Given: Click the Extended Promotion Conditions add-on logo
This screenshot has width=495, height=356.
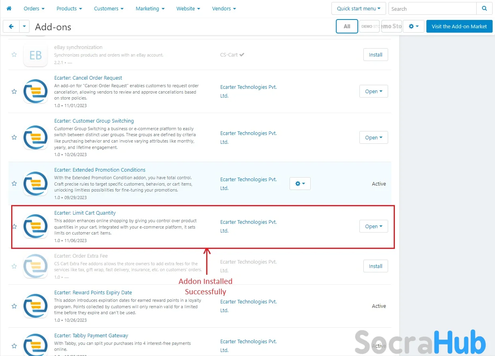Looking at the screenshot, I should pos(35,184).
